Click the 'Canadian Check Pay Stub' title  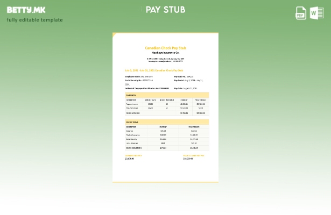[165, 48]
